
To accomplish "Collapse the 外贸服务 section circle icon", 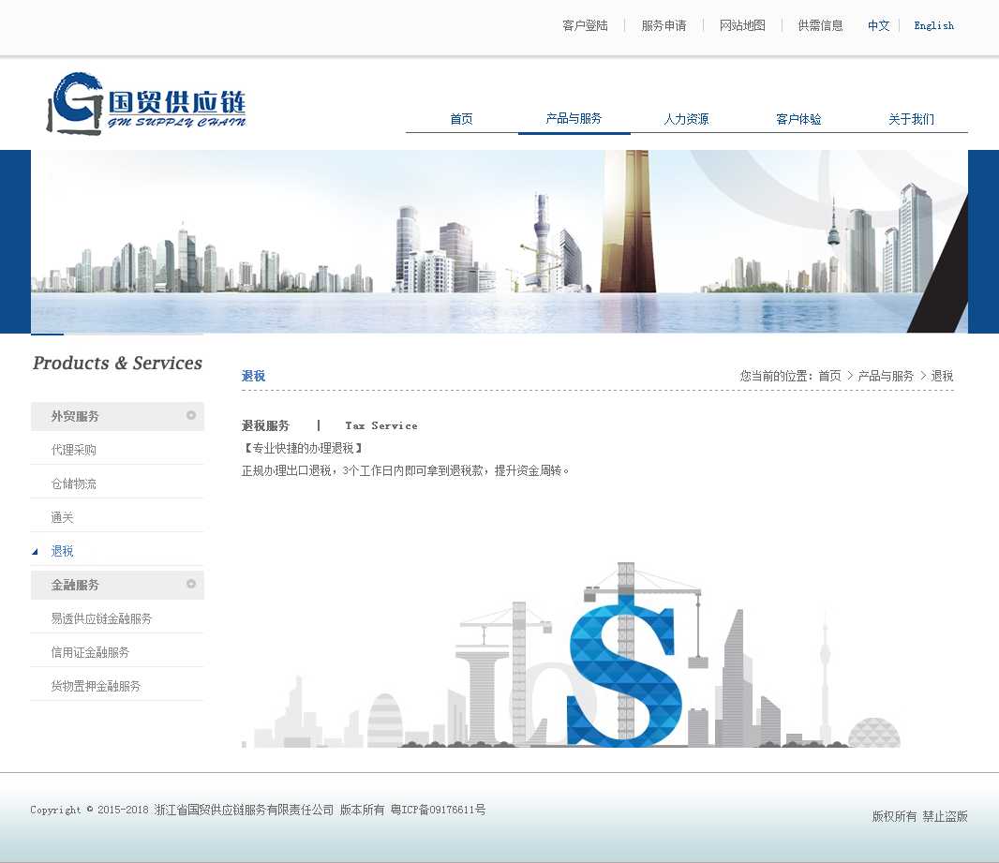I will click(x=191, y=415).
